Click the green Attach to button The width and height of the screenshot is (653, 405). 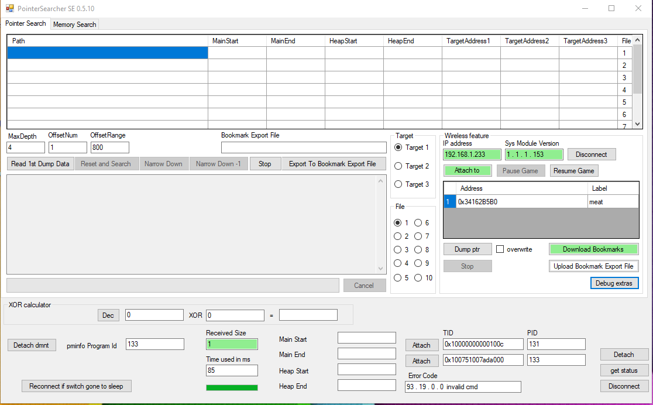(x=468, y=170)
